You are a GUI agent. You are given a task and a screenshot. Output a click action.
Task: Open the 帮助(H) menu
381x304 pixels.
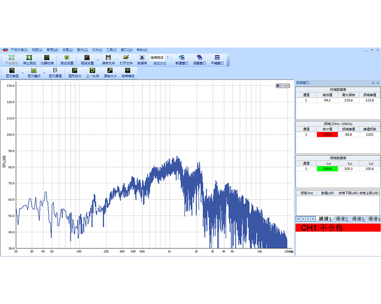pyautogui.click(x=142, y=50)
